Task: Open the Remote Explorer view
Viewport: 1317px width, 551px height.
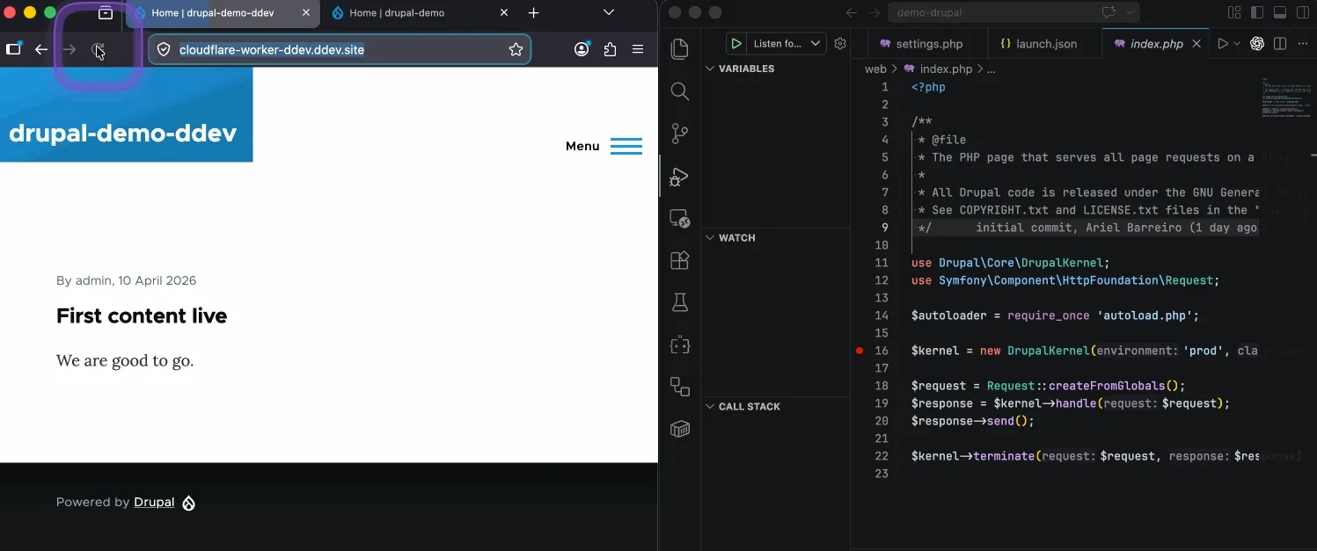Action: pyautogui.click(x=679, y=218)
